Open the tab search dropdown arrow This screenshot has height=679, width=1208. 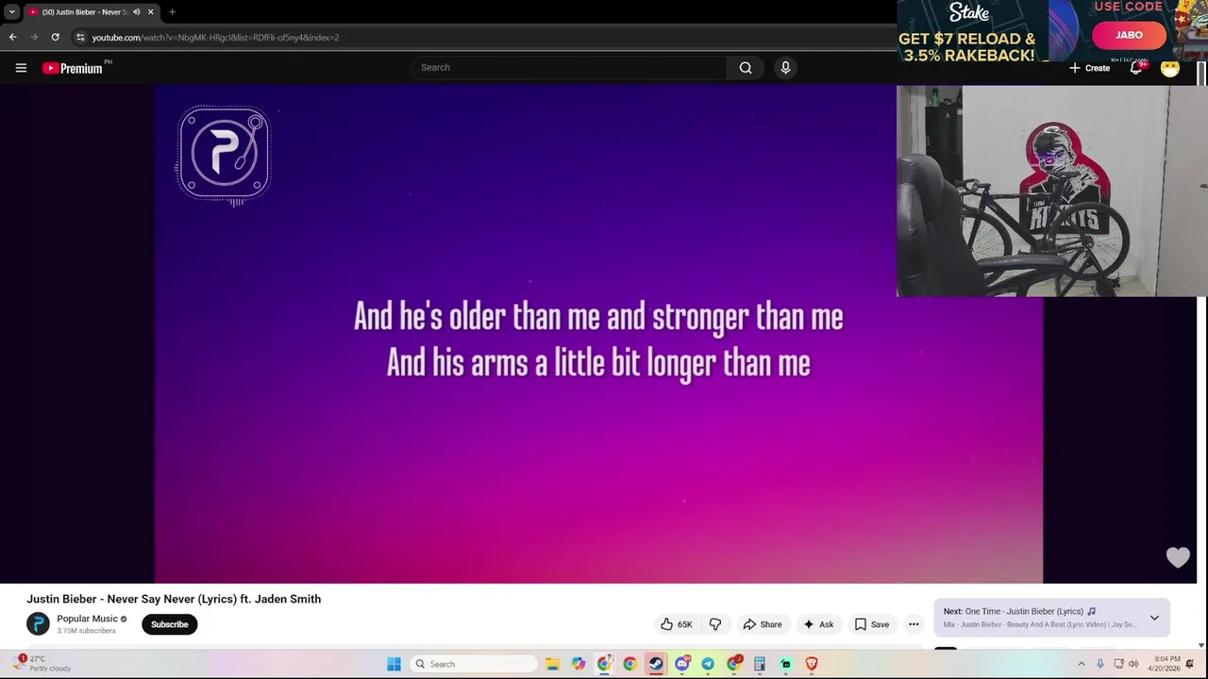pos(12,12)
